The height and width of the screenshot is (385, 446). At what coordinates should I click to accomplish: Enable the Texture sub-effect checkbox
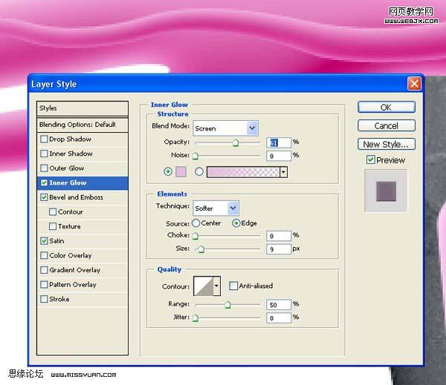[x=53, y=226]
